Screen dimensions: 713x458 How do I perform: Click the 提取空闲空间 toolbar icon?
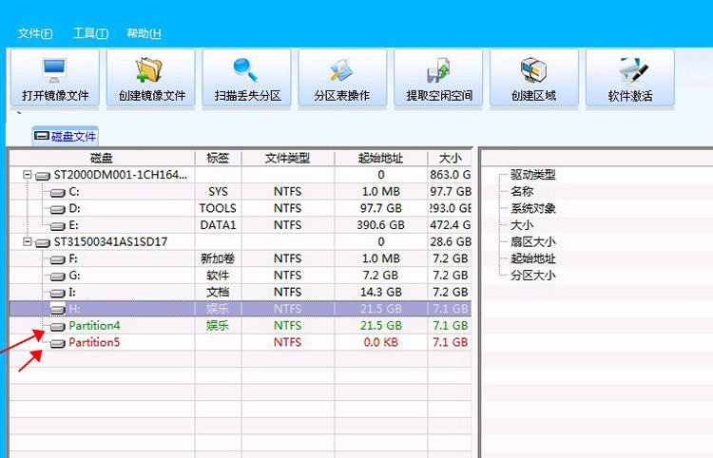[x=438, y=70]
